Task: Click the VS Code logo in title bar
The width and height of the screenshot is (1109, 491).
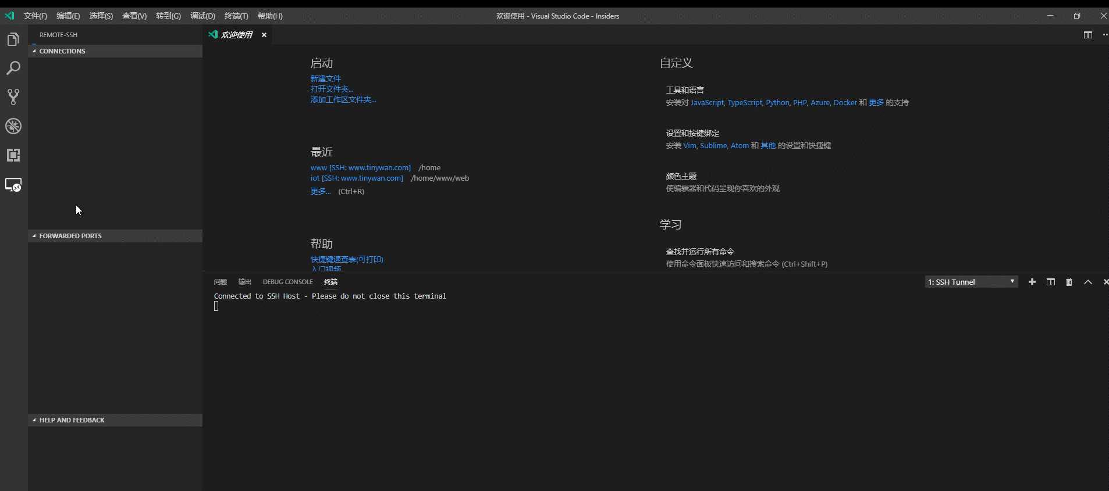Action: click(9, 16)
